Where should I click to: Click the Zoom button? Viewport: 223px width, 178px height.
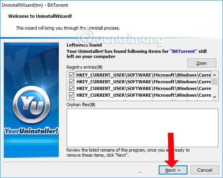[202, 63]
